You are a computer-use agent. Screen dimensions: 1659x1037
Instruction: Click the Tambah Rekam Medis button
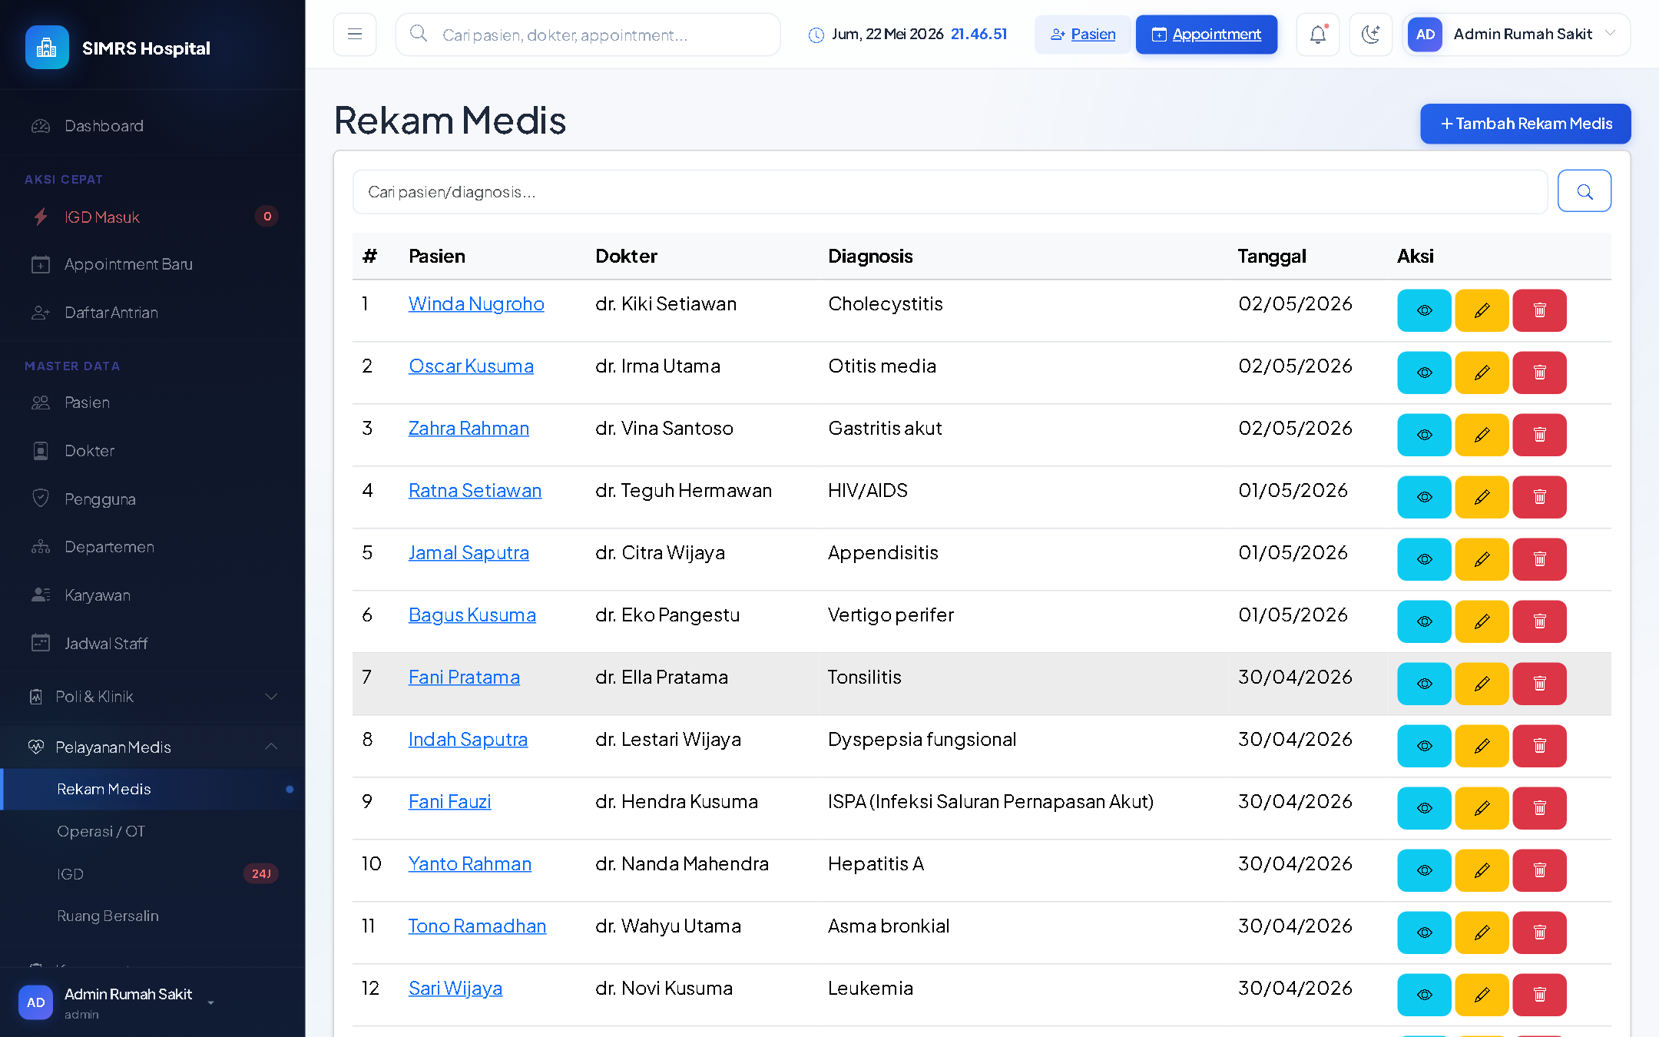pos(1525,124)
